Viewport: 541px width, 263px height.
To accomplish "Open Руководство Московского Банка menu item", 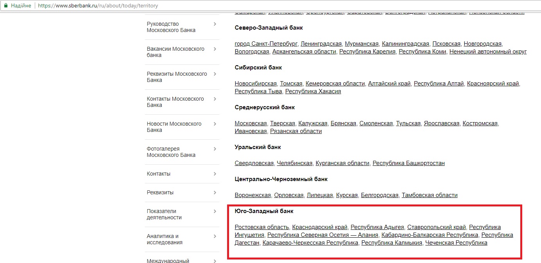I will click(171, 27).
